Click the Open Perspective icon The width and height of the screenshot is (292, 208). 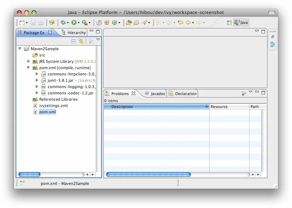pos(229,22)
